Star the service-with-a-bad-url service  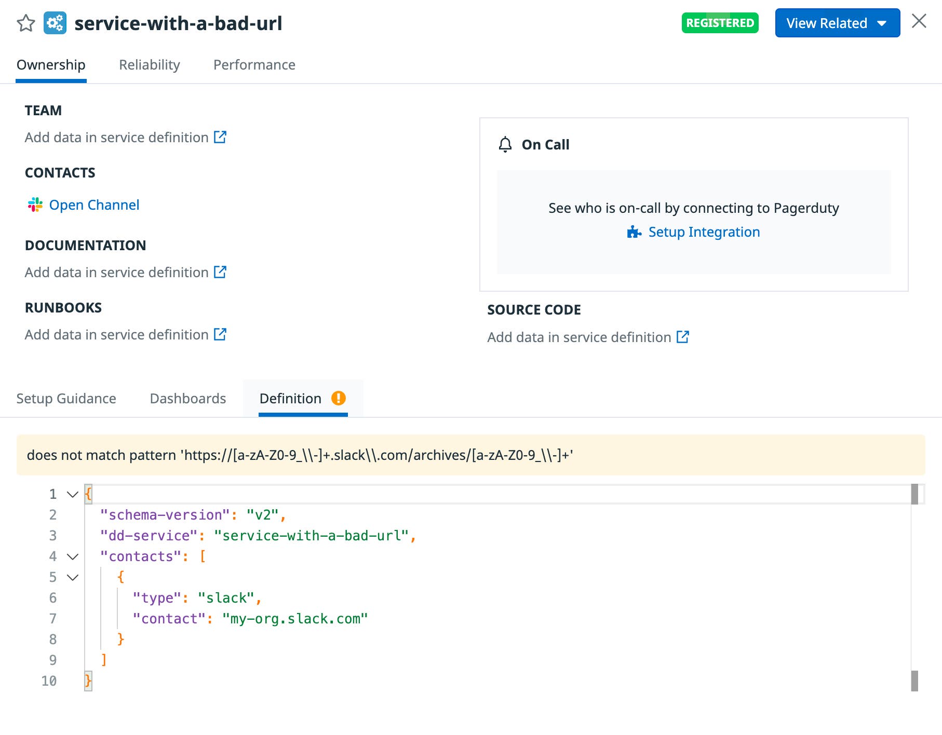(x=25, y=23)
